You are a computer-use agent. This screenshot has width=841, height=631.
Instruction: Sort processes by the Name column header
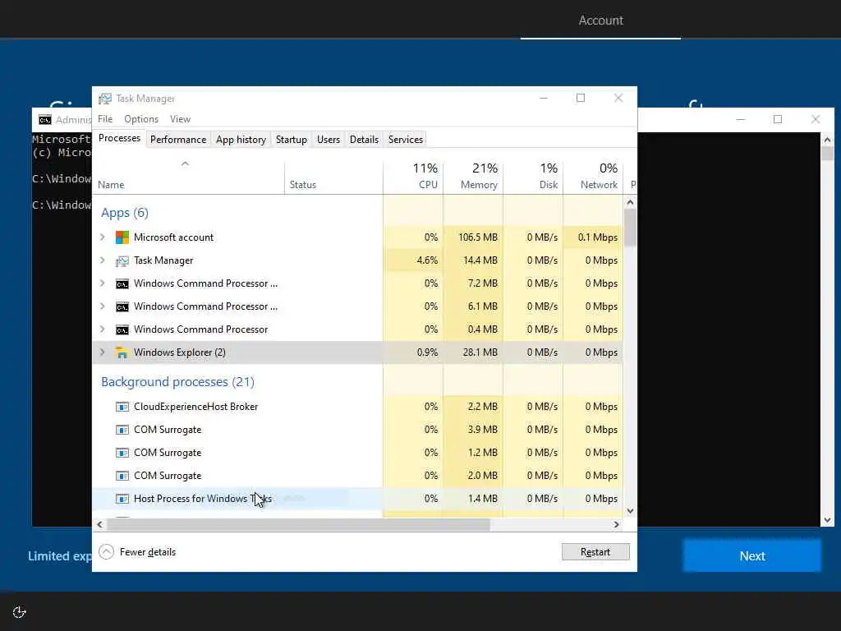188,176
